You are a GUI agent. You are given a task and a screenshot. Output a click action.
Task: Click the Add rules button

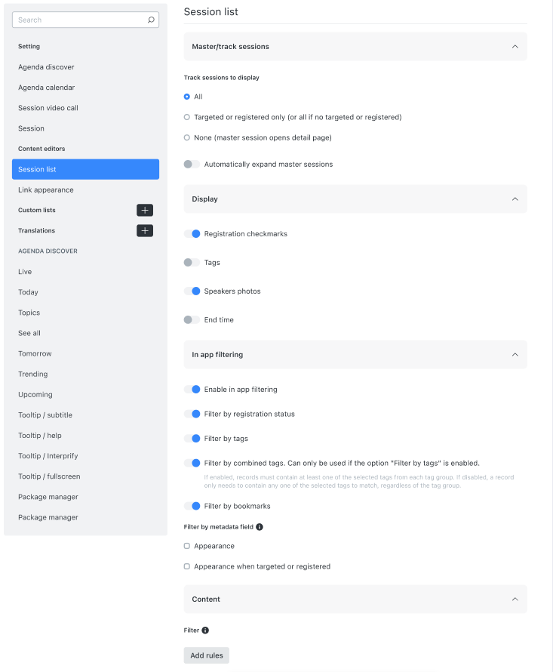(x=207, y=655)
